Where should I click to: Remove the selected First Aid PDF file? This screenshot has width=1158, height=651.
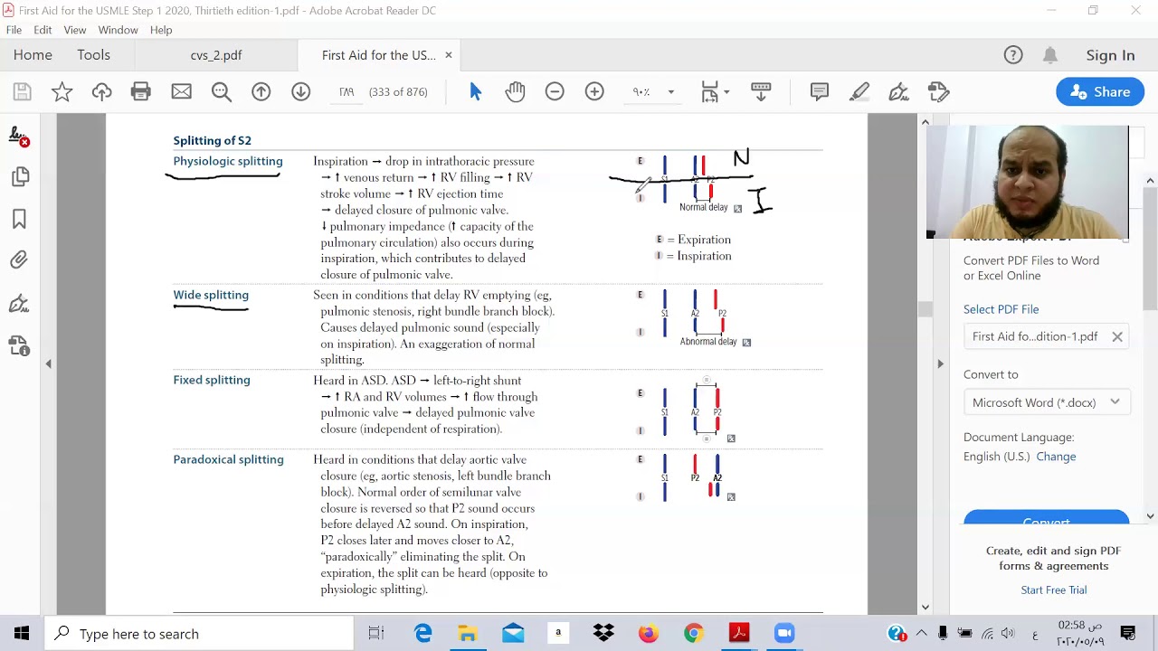coord(1117,336)
